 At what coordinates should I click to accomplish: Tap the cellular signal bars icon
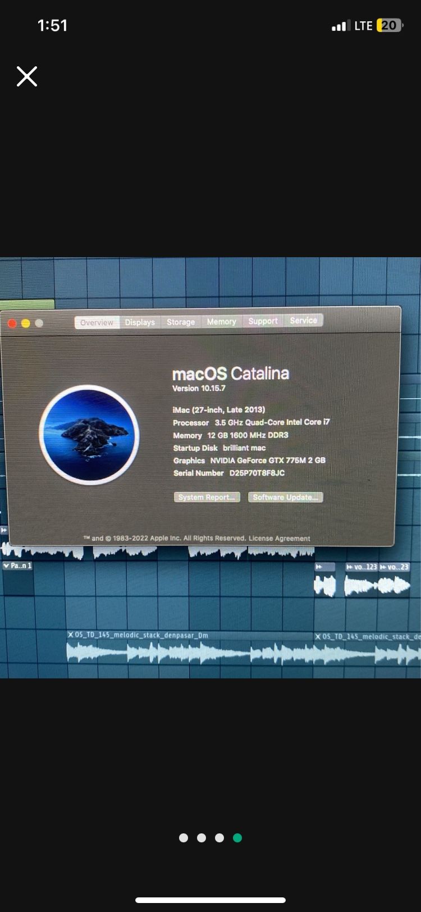(341, 26)
